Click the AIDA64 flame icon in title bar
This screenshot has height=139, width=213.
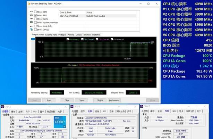[x=29, y=4]
